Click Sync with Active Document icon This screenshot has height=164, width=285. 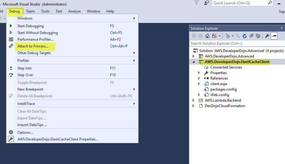(238, 36)
